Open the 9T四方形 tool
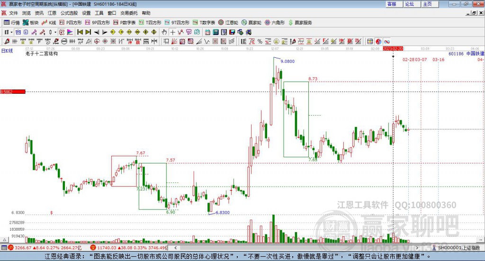485x261 pixels. 177,23
